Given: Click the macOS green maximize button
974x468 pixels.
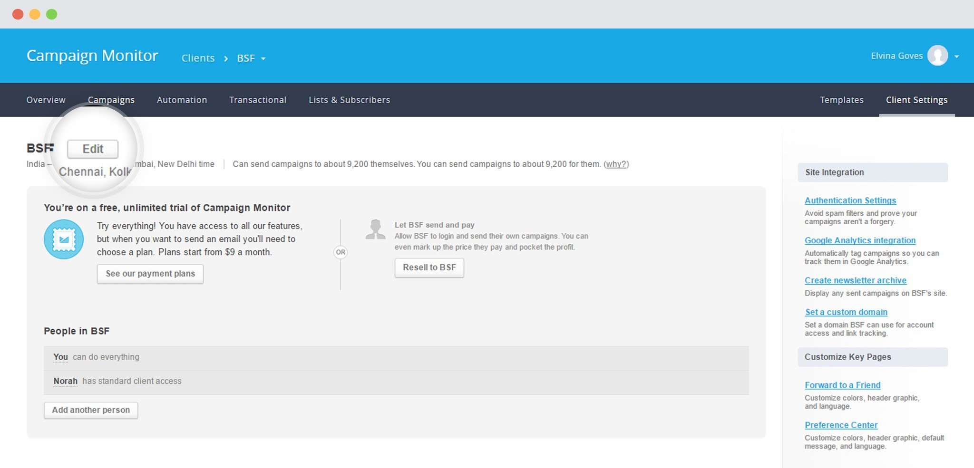Looking at the screenshot, I should [x=52, y=14].
